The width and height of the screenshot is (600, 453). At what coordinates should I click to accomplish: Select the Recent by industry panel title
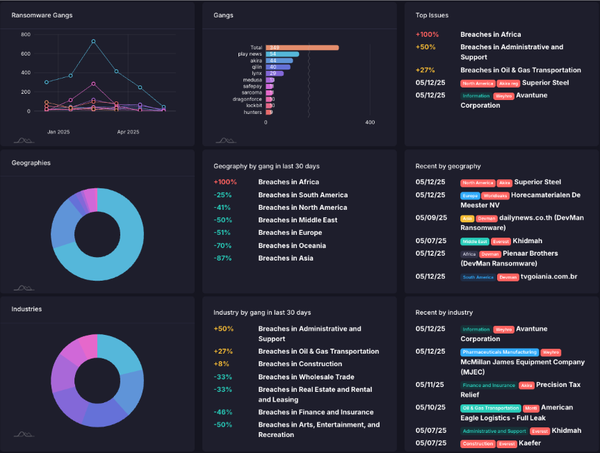pyautogui.click(x=446, y=313)
